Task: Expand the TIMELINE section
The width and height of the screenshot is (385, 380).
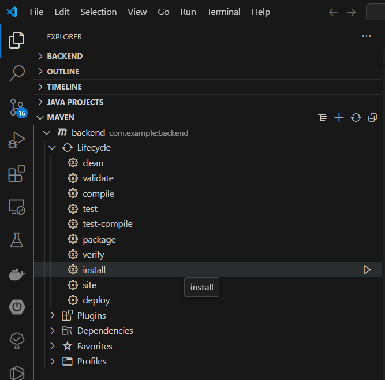Action: 208,87
